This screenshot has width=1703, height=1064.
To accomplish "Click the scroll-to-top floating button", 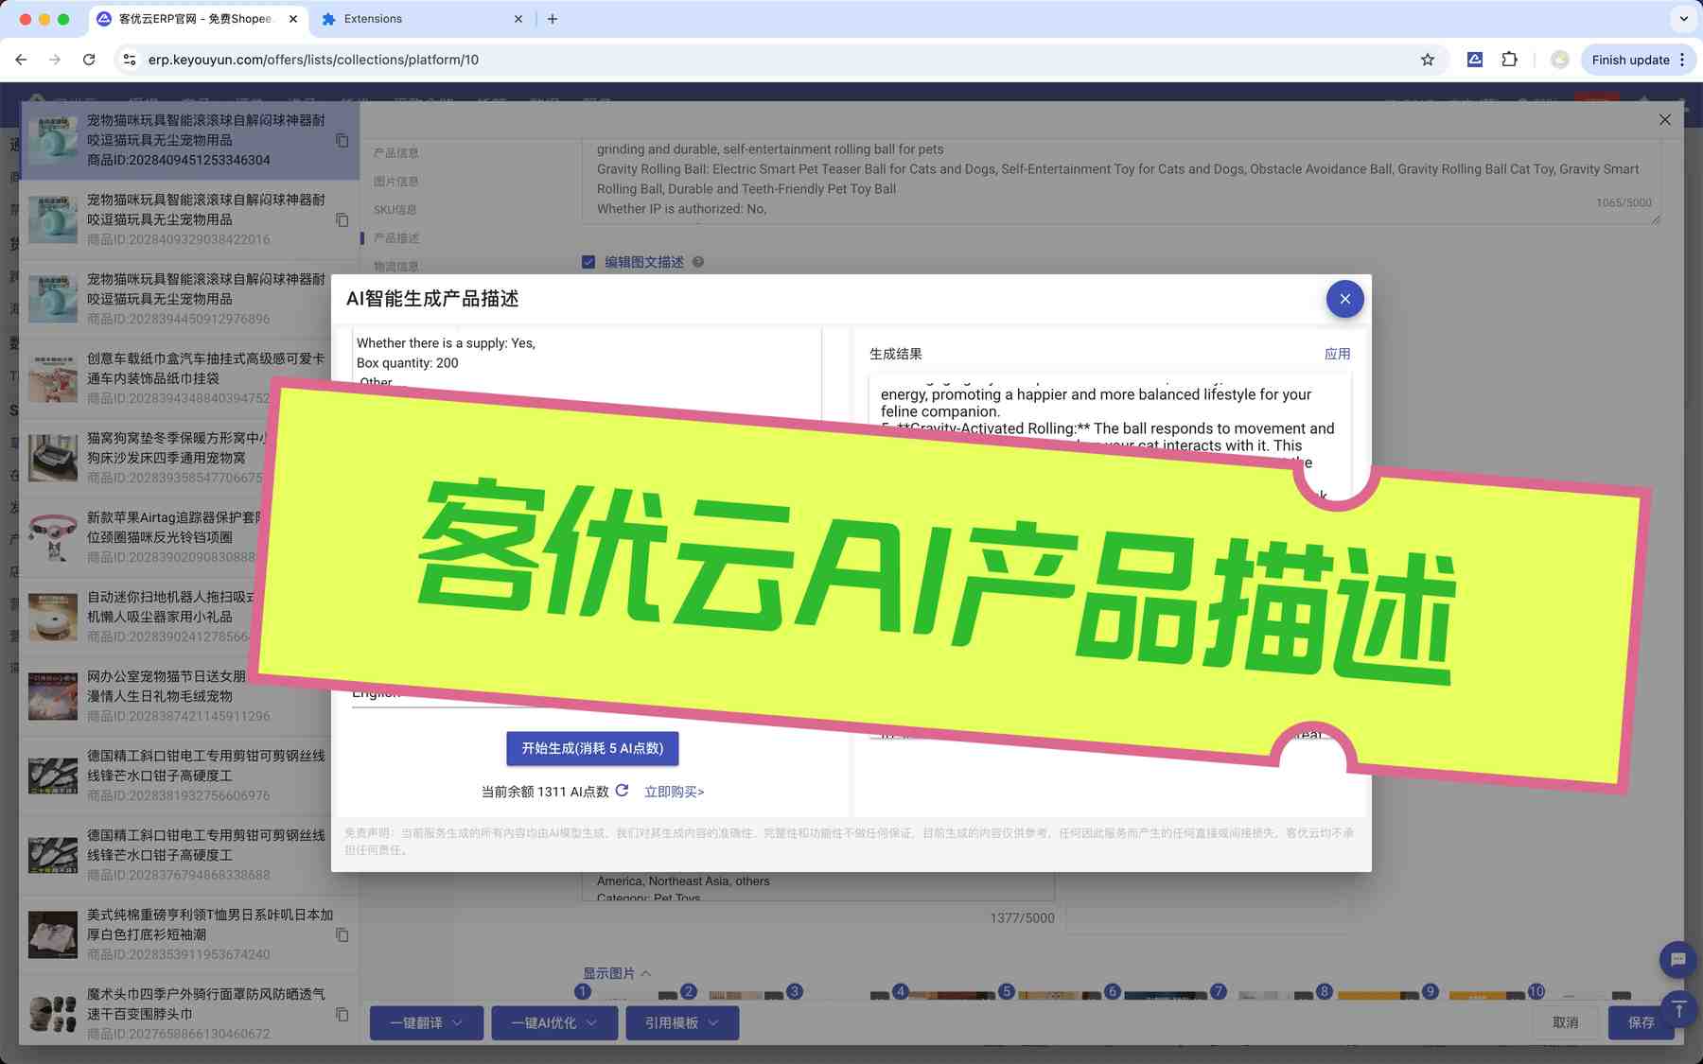I will click(x=1677, y=1010).
